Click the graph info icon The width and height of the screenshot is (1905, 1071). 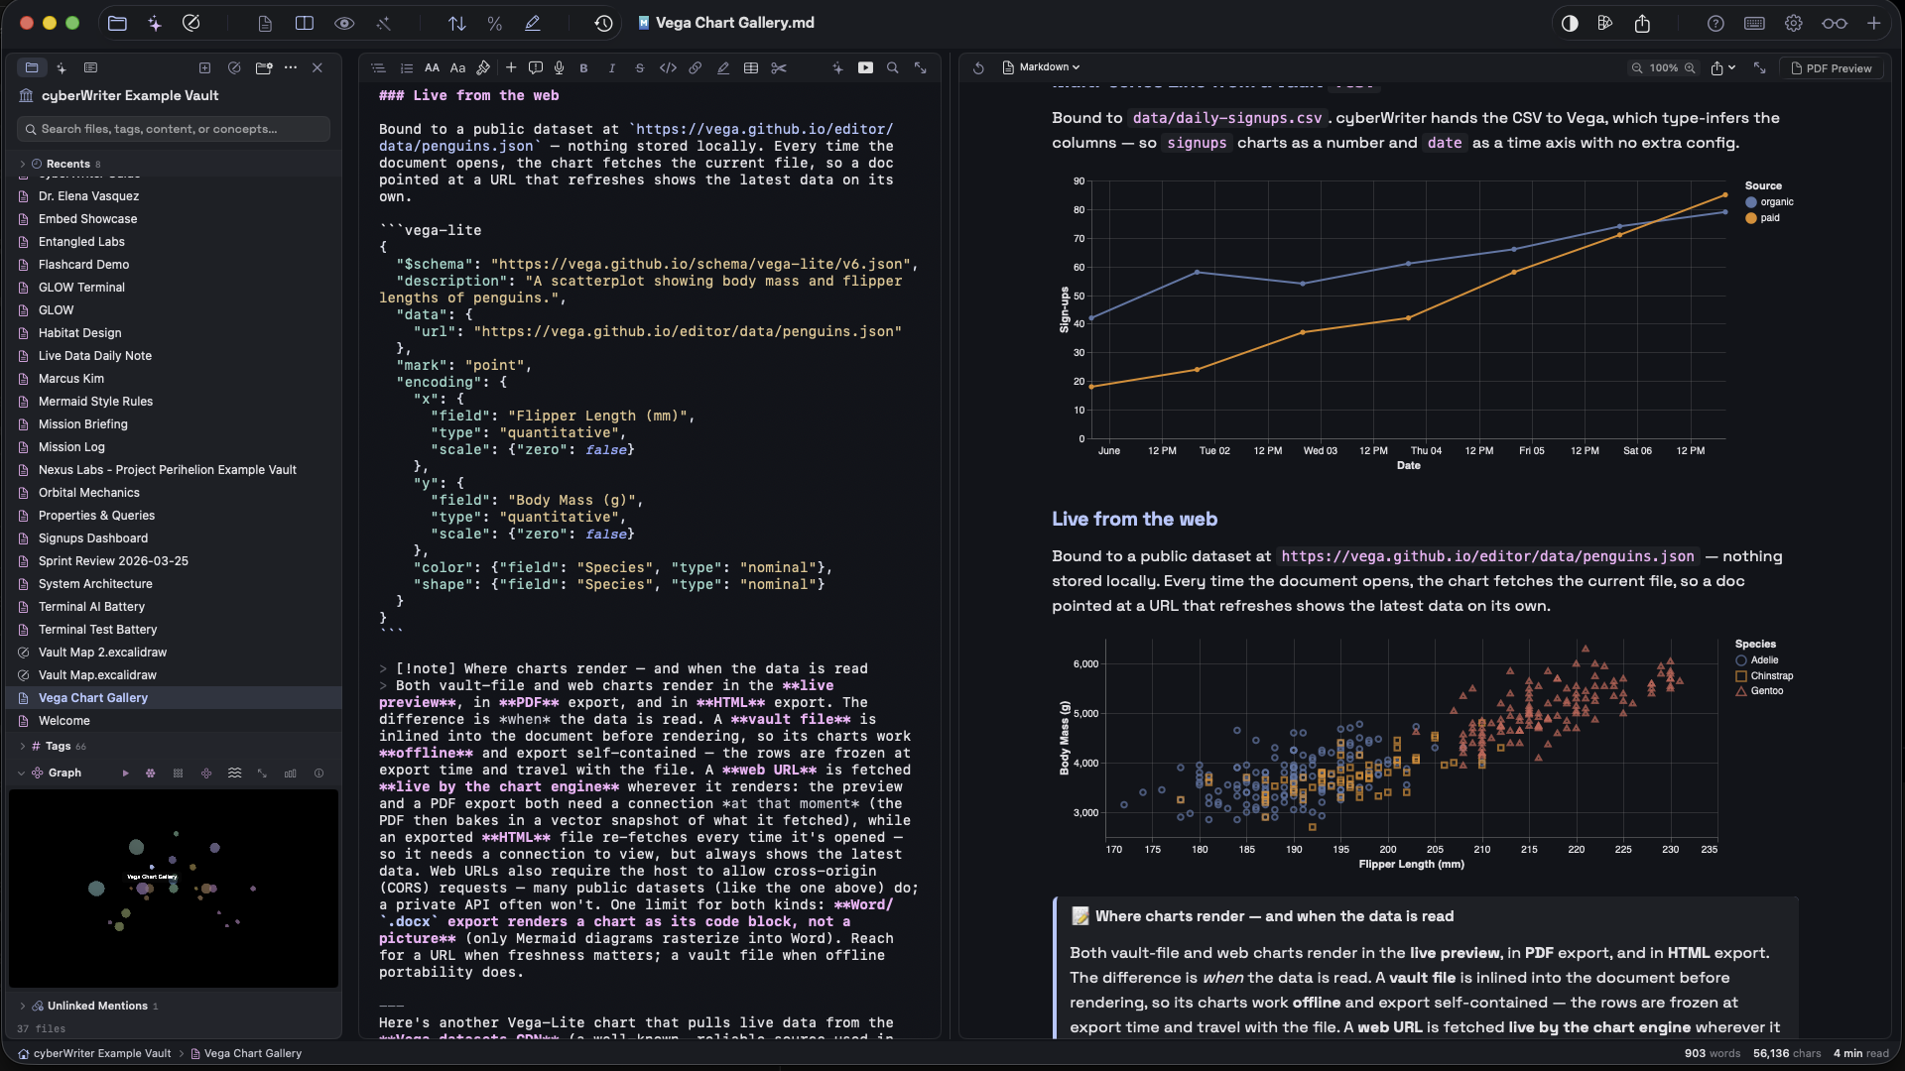pyautogui.click(x=318, y=773)
